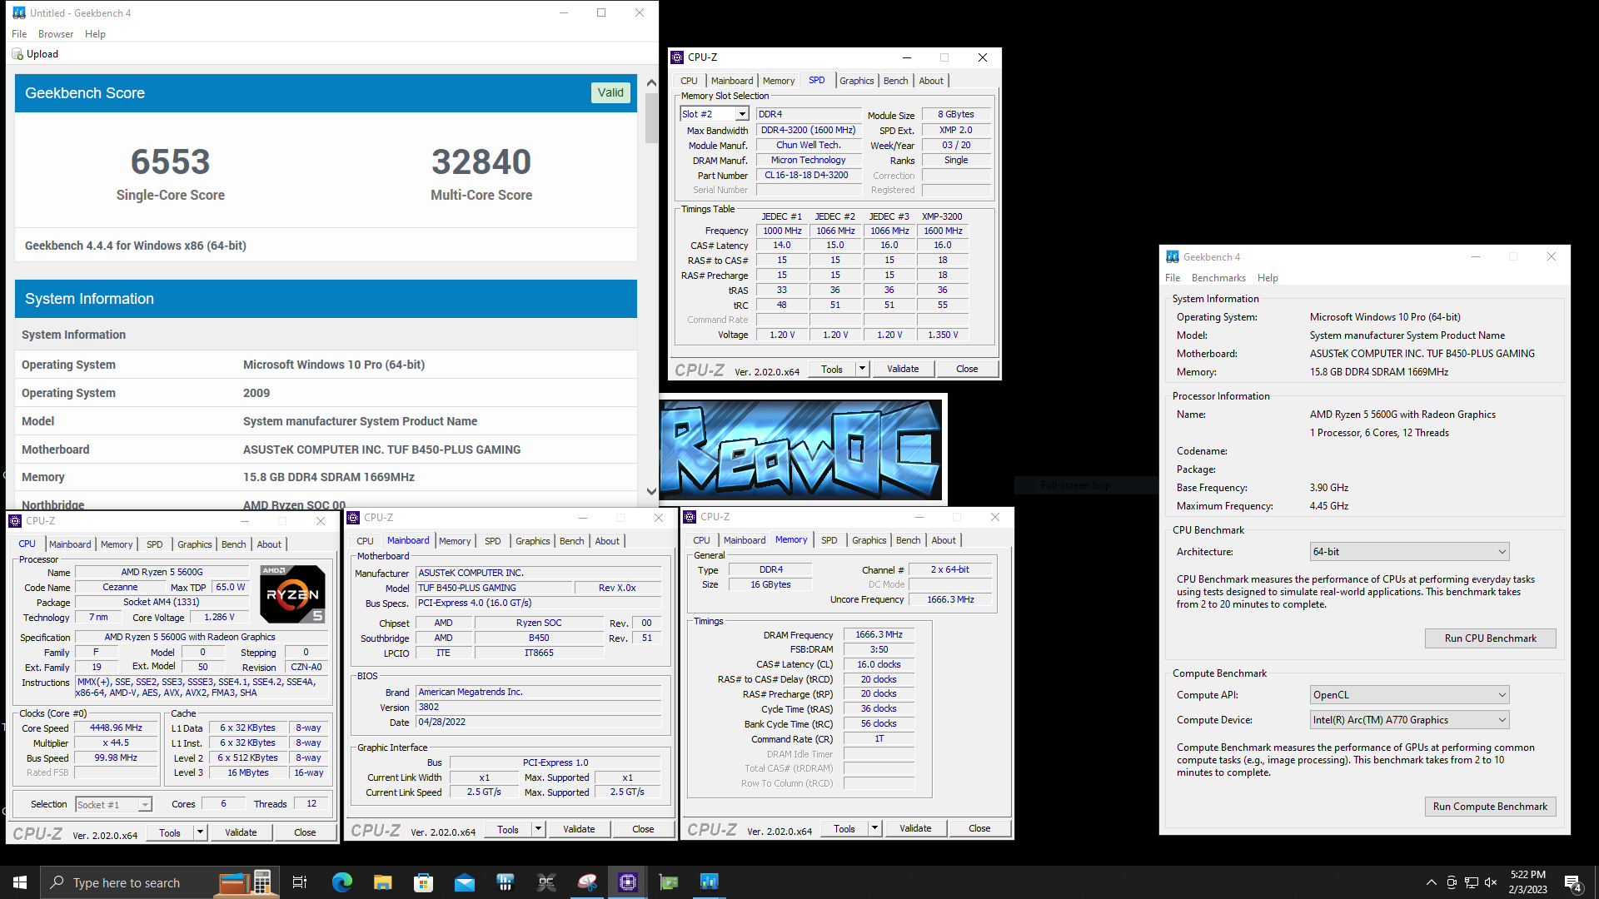
Task: Click the Validate button in the CPU-tab CPU-Z window
Action: [x=241, y=832]
